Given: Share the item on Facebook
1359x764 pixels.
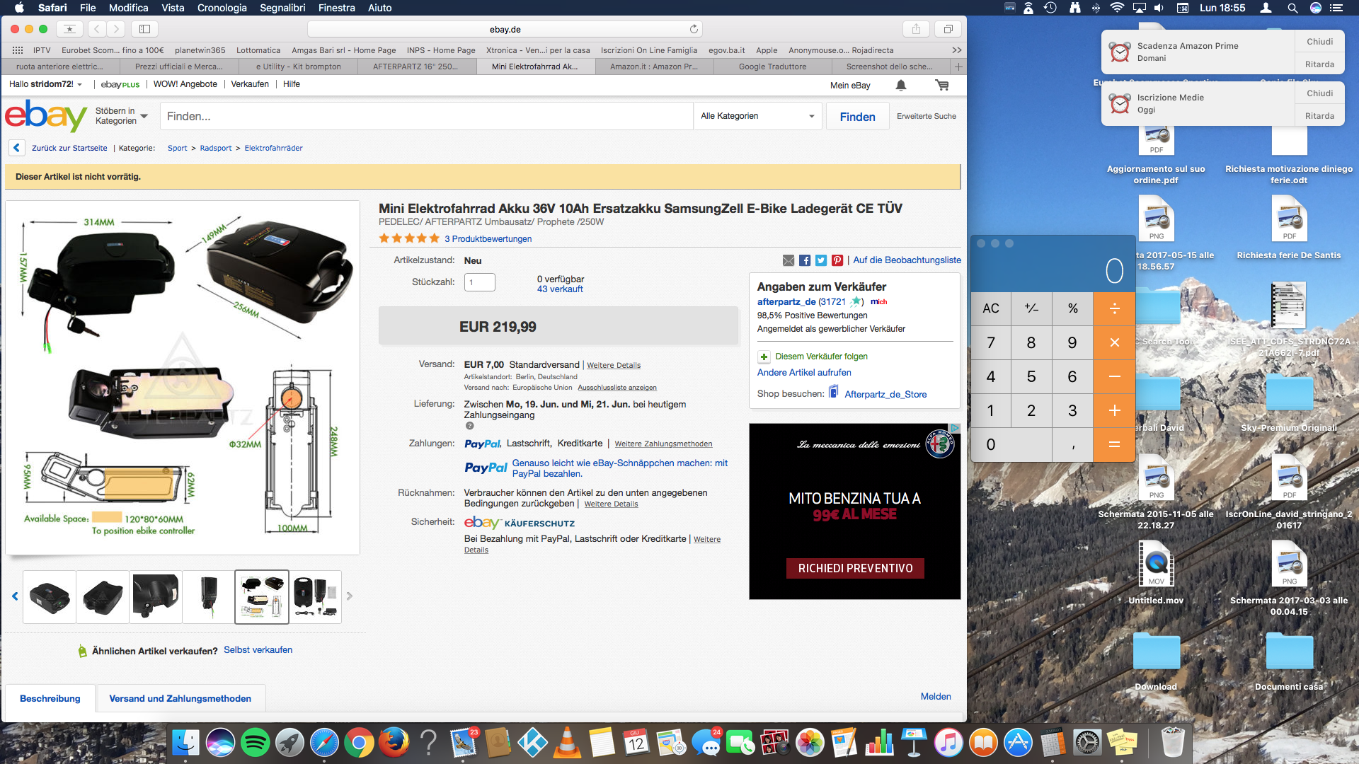Looking at the screenshot, I should [x=805, y=260].
